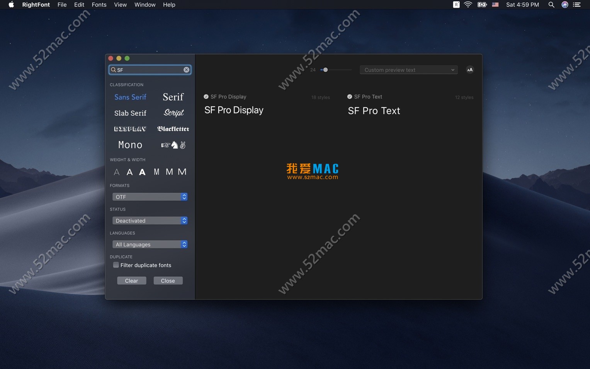590x369 pixels.
Task: Select the Mono classification
Action: [x=130, y=145]
